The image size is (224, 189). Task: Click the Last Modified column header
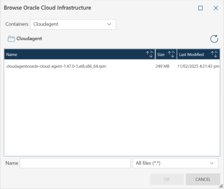point(198,54)
